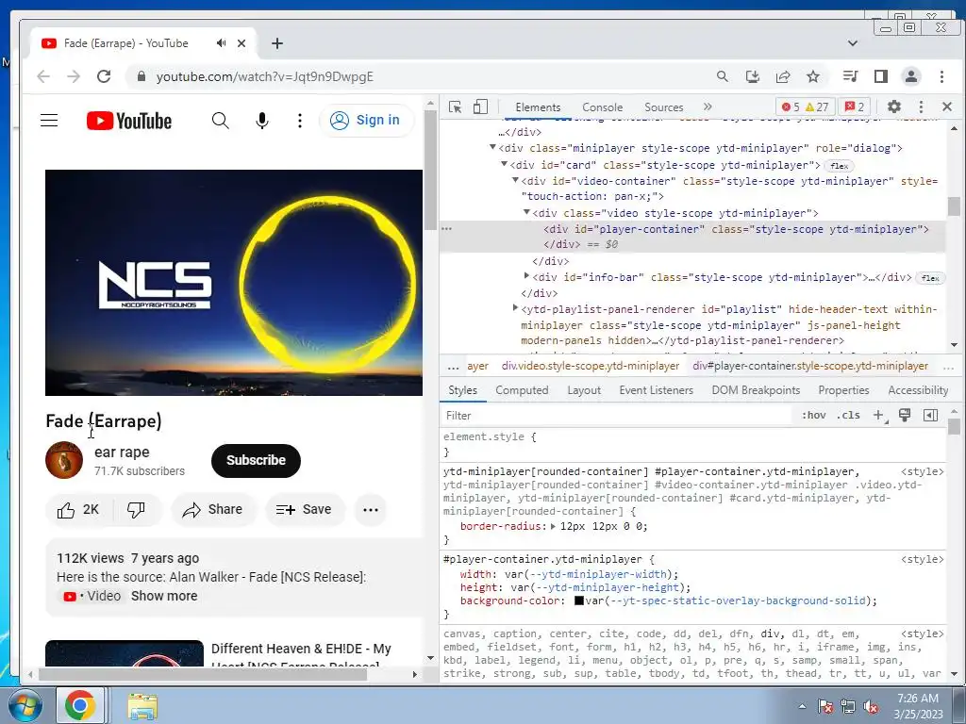The width and height of the screenshot is (966, 724).
Task: Open media controls icon in Chrome toolbar
Action: coord(850,76)
